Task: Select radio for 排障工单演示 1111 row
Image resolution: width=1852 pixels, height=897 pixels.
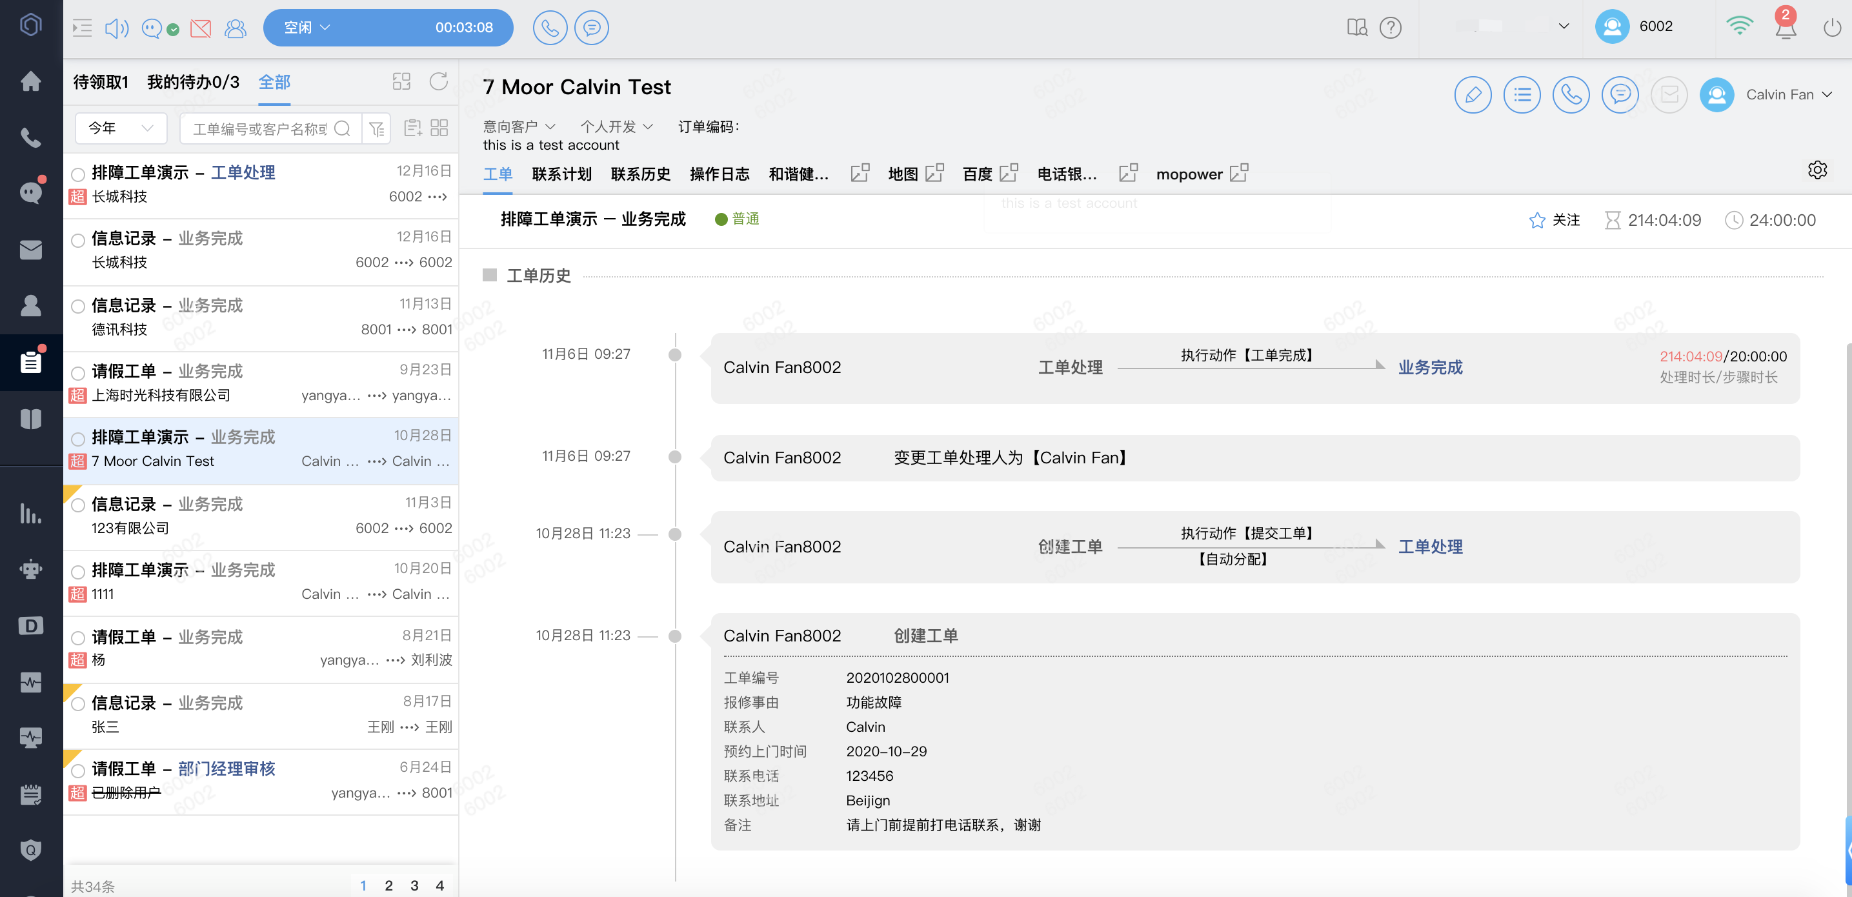Action: coord(77,572)
